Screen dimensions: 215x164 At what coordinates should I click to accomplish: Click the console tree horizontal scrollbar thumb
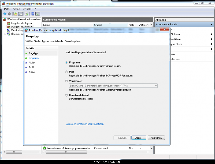(14, 152)
